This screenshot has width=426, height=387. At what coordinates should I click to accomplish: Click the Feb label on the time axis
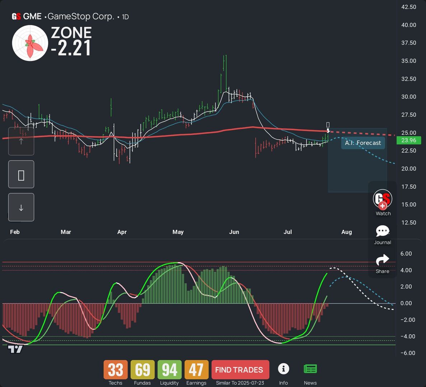[x=15, y=232]
